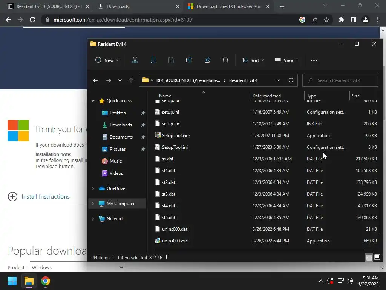Go up one folder level in Explorer
Image resolution: width=386 pixels, height=290 pixels.
tap(131, 80)
